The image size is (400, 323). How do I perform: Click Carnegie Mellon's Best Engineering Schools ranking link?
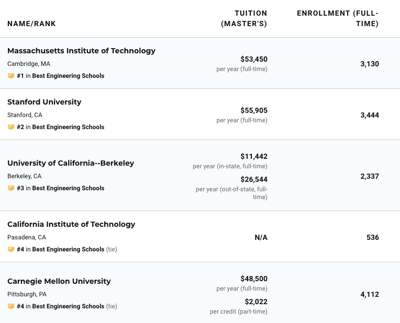pos(68,306)
